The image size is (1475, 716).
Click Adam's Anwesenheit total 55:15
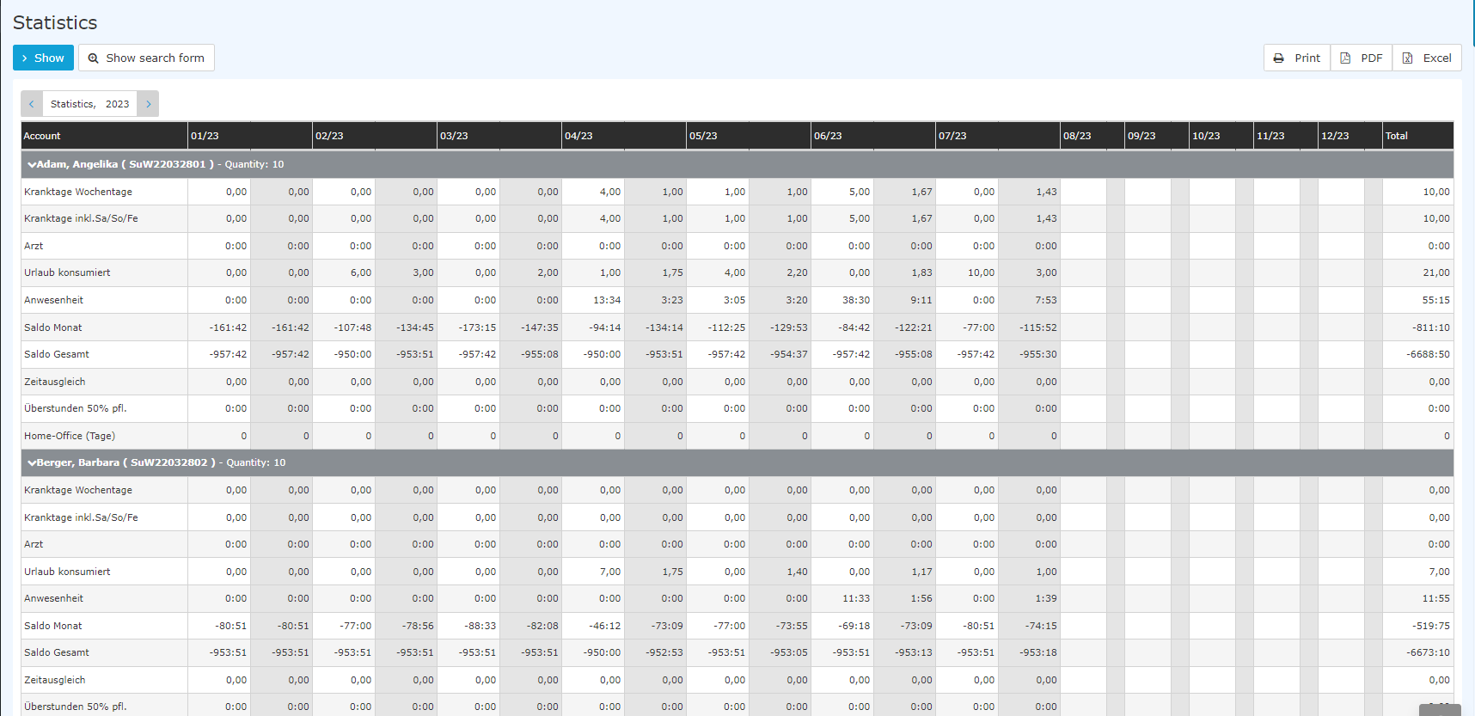click(x=1436, y=300)
